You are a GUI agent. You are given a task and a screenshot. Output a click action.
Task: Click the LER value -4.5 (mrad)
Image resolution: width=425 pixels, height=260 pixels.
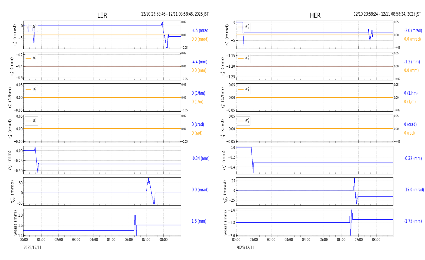point(200,31)
